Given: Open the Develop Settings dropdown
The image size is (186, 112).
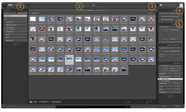Looking at the screenshot, I should 175,48.
